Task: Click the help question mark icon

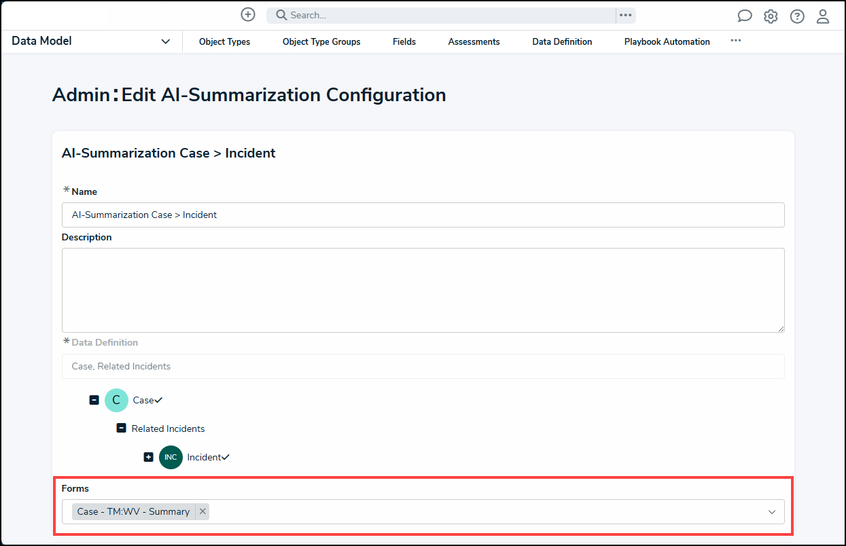Action: point(797,16)
